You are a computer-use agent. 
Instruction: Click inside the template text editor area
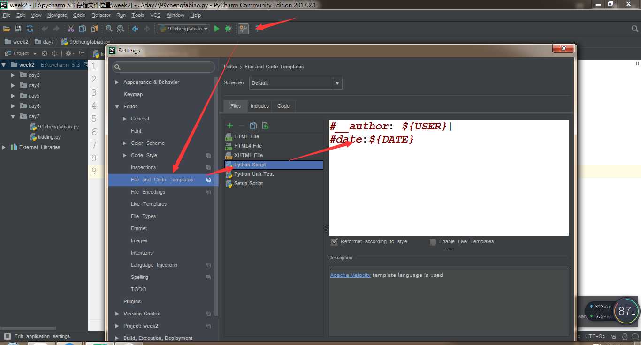pos(449,178)
